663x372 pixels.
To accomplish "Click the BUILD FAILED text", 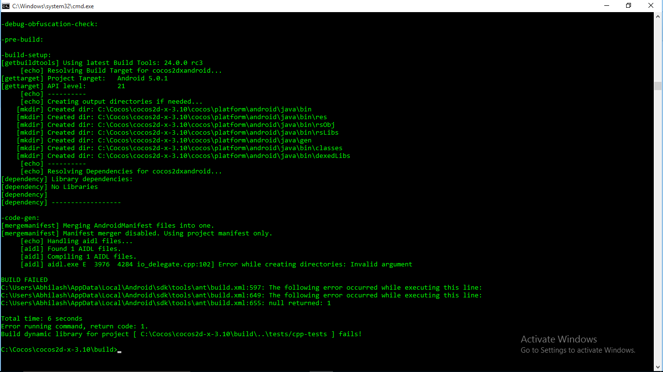I will 24,280.
